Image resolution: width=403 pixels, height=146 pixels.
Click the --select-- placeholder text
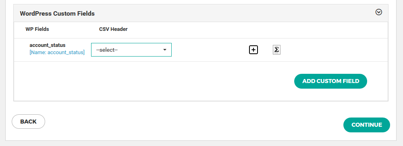(x=107, y=50)
